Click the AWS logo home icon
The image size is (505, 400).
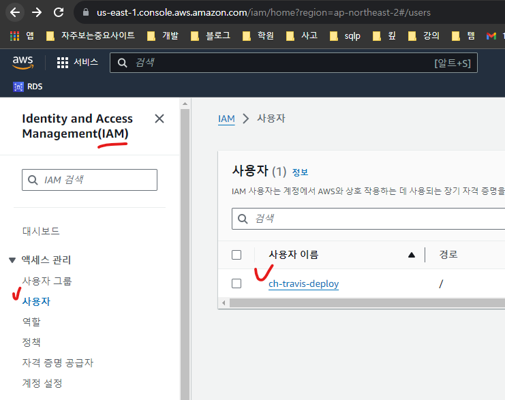[23, 63]
